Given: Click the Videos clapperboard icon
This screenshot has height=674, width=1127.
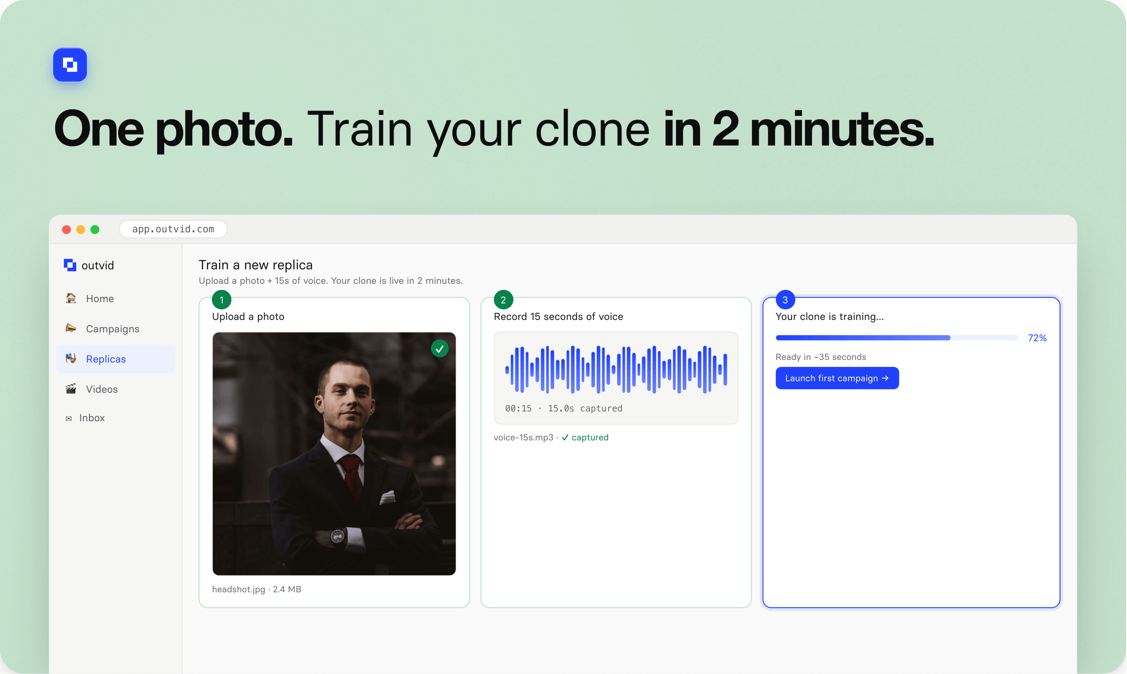Looking at the screenshot, I should 71,389.
